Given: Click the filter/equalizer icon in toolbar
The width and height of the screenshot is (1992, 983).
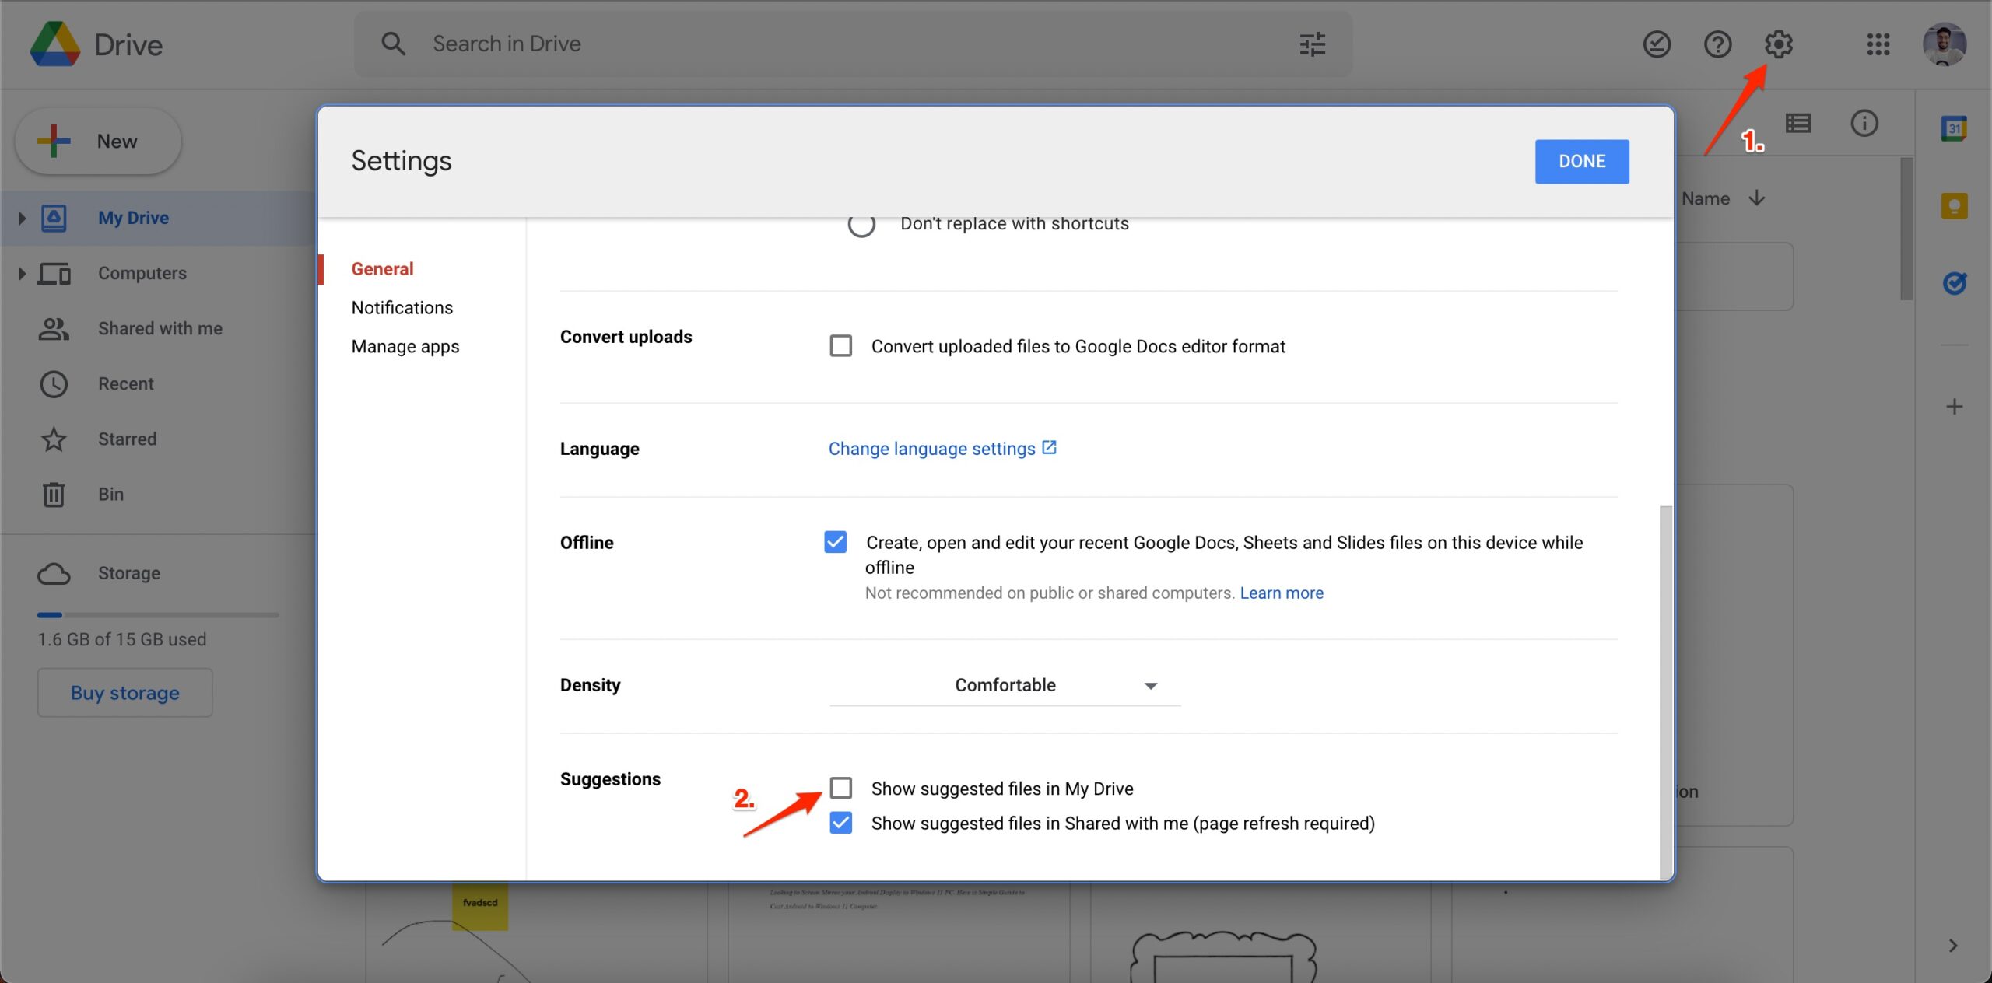Looking at the screenshot, I should [x=1313, y=44].
